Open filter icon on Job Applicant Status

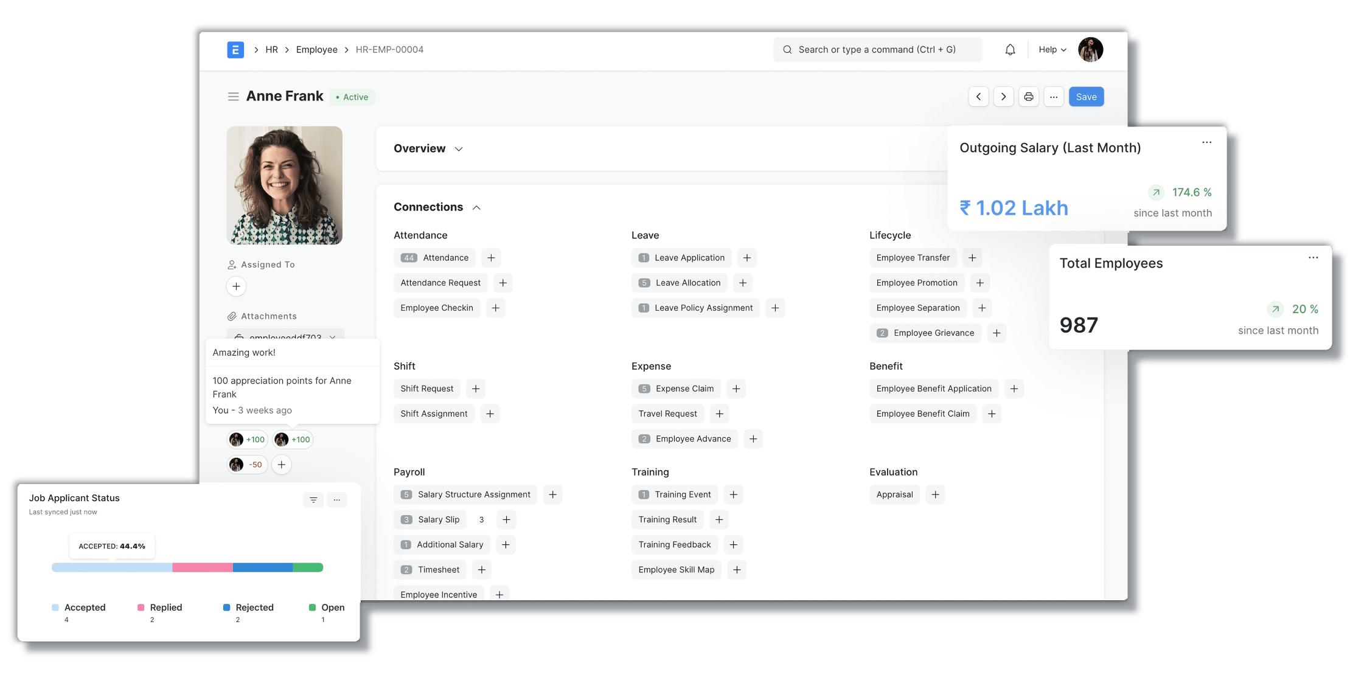(x=313, y=500)
